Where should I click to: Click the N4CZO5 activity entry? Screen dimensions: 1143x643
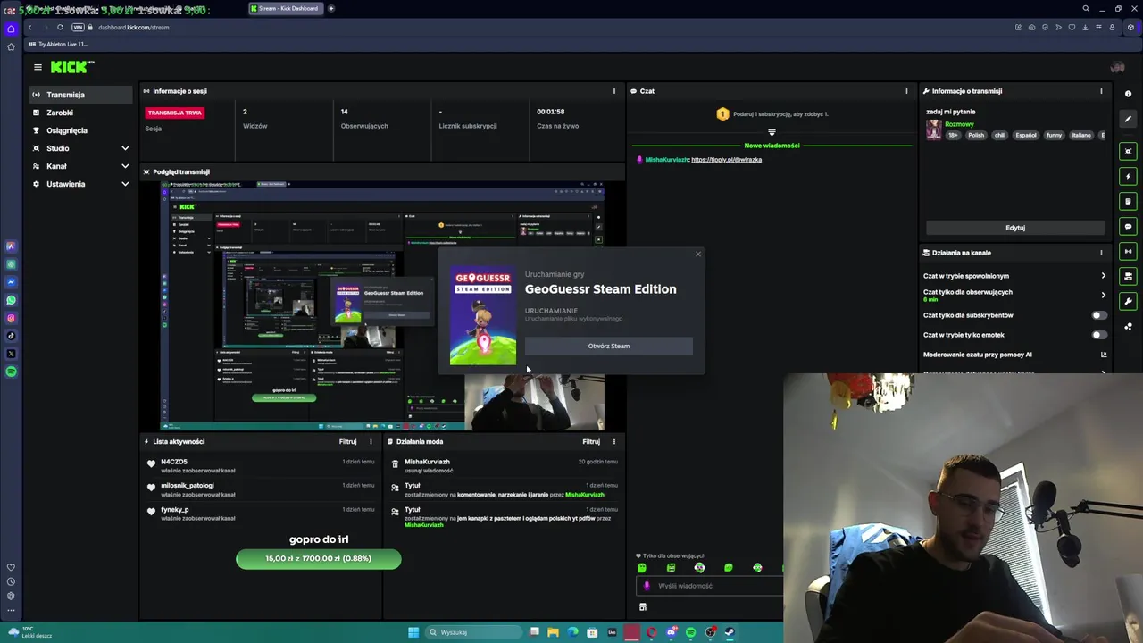click(x=262, y=465)
